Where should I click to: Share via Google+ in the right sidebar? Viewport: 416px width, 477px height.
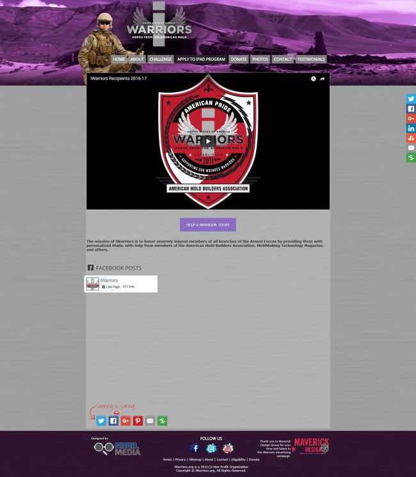pos(411,118)
